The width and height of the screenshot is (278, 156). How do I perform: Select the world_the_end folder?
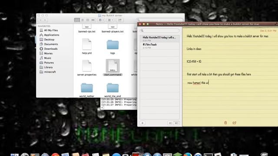[x=113, y=88]
